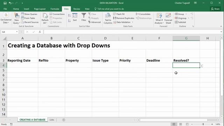This screenshot has height=126, width=224.
Task: Select row 4 header
Action: pos(3,65)
